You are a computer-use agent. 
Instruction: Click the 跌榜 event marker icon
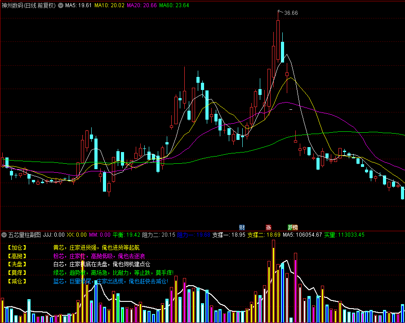[293, 227]
